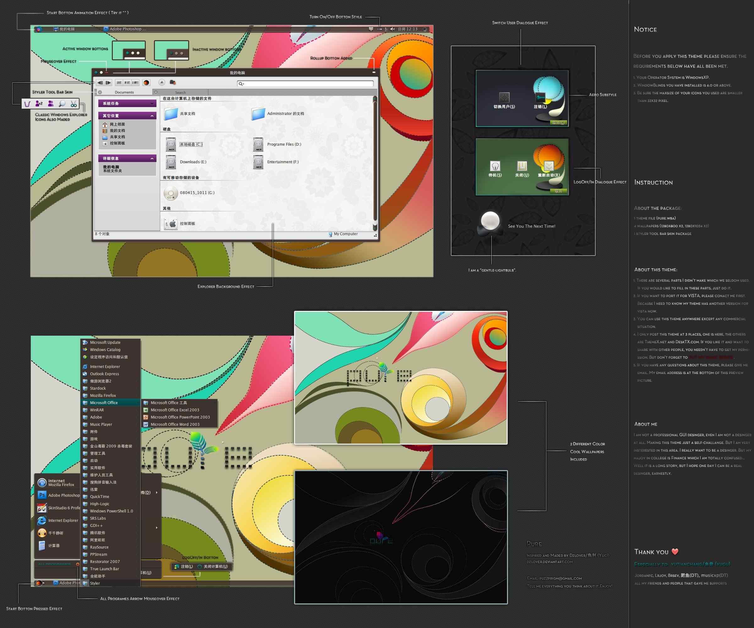Open Microsoft Office PowerPoint 2003
754x628 pixels.
click(179, 417)
